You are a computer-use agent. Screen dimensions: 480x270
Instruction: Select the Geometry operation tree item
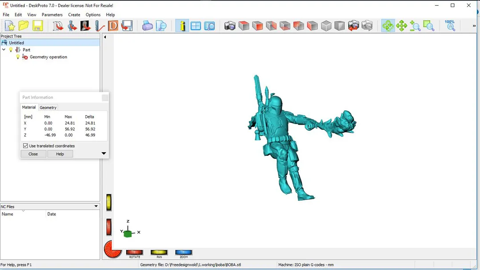click(48, 56)
